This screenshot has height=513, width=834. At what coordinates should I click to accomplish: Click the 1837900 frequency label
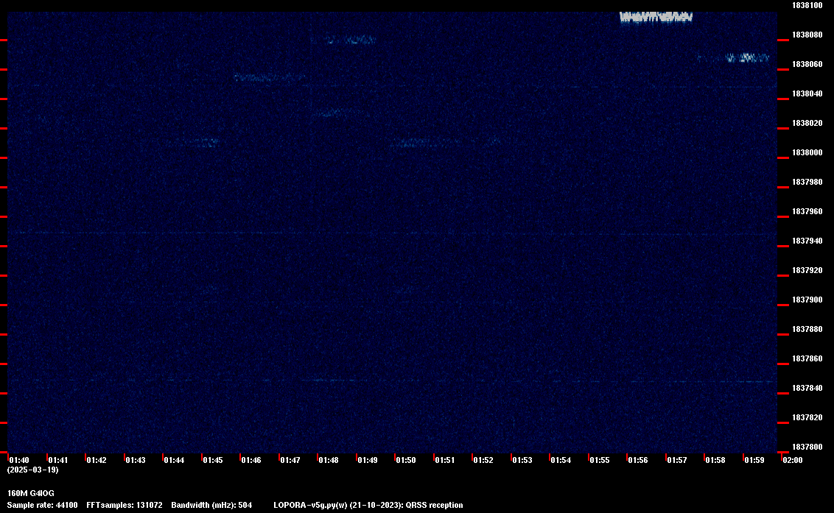click(807, 300)
